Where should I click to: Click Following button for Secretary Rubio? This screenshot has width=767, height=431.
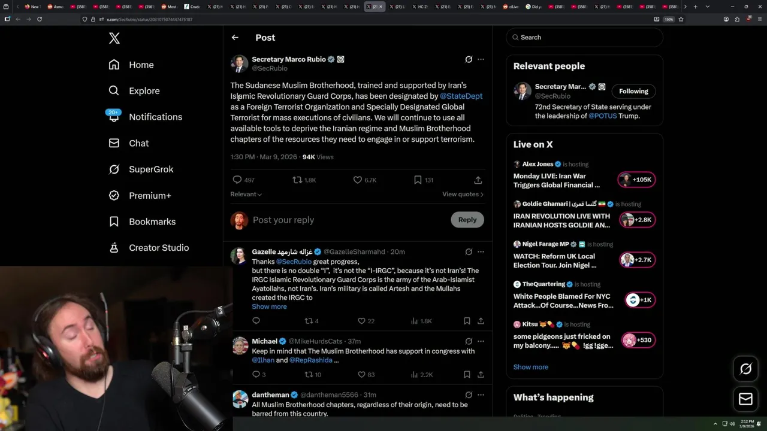click(633, 91)
